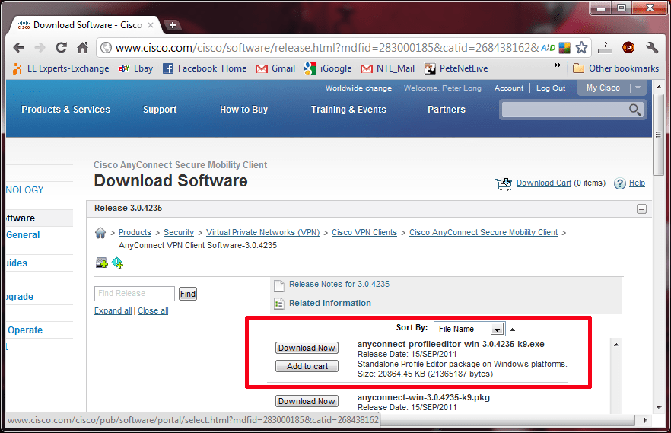The height and width of the screenshot is (433, 671).
Task: Click the red P extension icon
Action: click(x=628, y=47)
